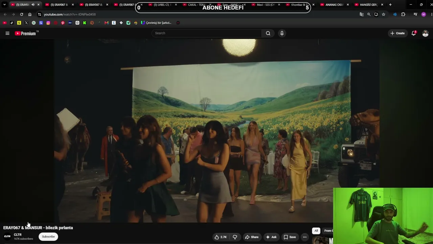Open the Instagram bookmark

pos(48,23)
